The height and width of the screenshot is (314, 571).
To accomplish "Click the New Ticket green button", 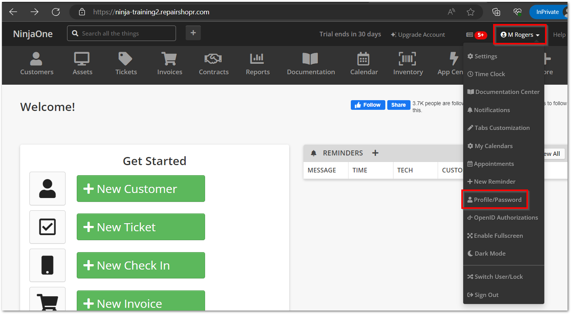I will [141, 227].
